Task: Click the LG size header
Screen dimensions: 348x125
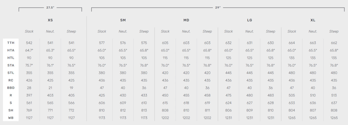Action: point(249,20)
